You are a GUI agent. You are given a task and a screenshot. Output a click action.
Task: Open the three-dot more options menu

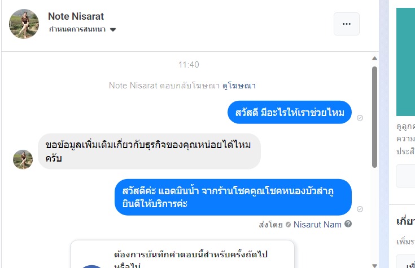point(347,24)
